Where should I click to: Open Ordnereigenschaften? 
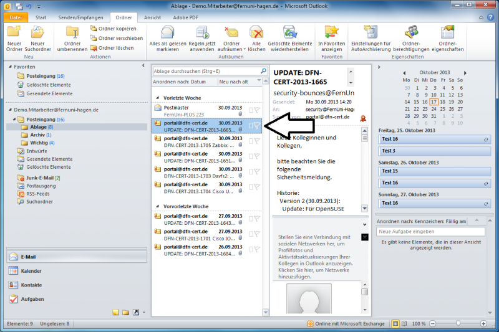click(447, 39)
